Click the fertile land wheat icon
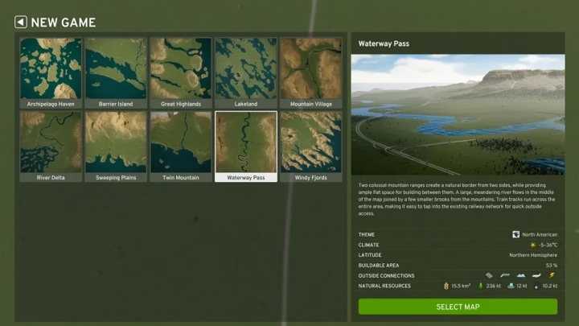579x326 pixels. [446, 286]
